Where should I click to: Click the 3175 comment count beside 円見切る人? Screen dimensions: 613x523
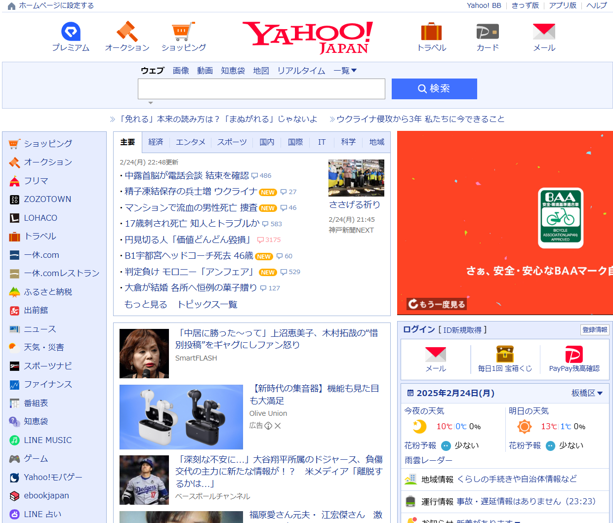(x=269, y=240)
